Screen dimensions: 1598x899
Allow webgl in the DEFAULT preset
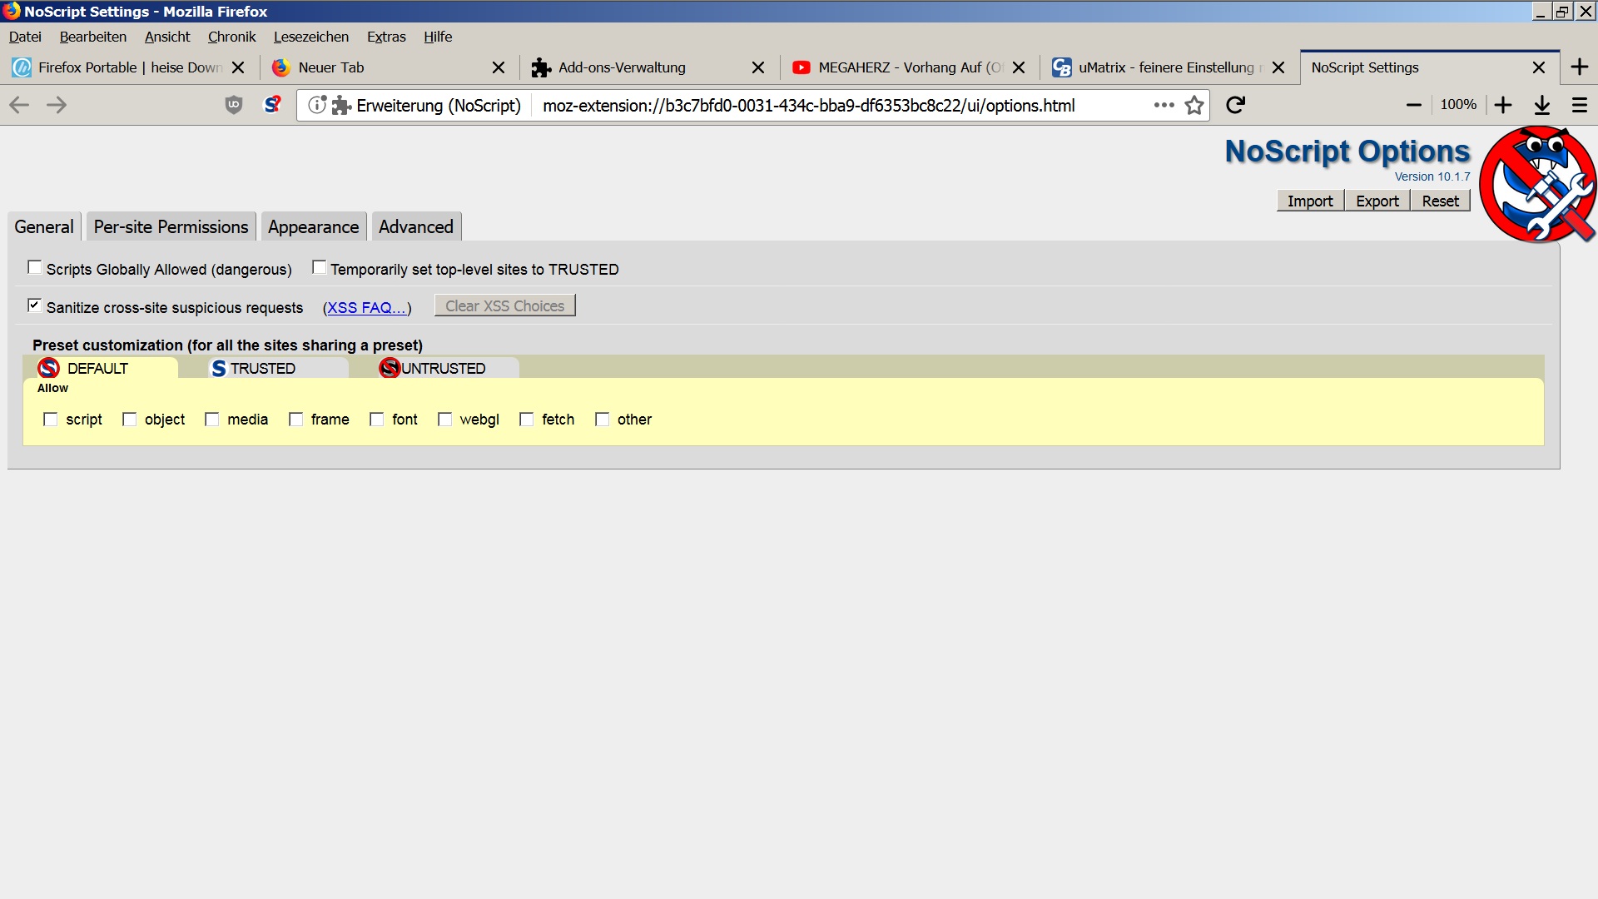(444, 420)
